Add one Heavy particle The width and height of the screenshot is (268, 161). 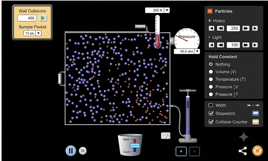click(x=255, y=28)
